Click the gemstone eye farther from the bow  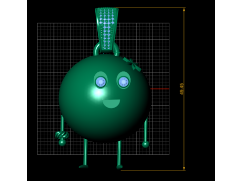tap(101, 82)
